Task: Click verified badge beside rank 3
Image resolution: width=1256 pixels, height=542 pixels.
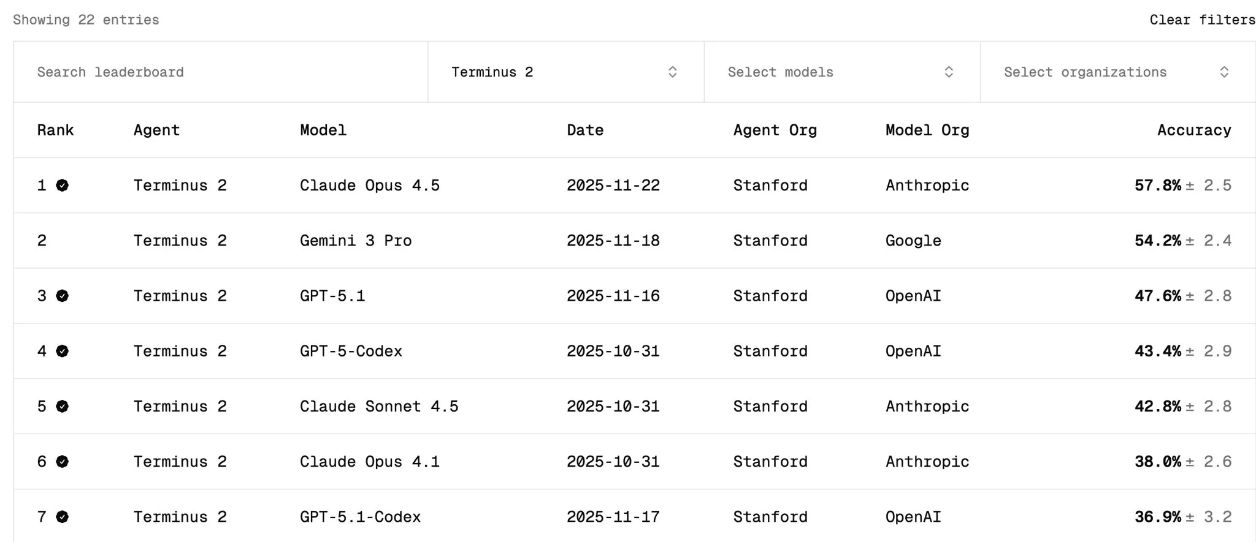Action: (x=62, y=296)
